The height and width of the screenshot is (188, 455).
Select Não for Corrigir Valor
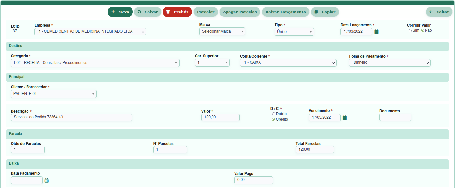tap(422, 31)
